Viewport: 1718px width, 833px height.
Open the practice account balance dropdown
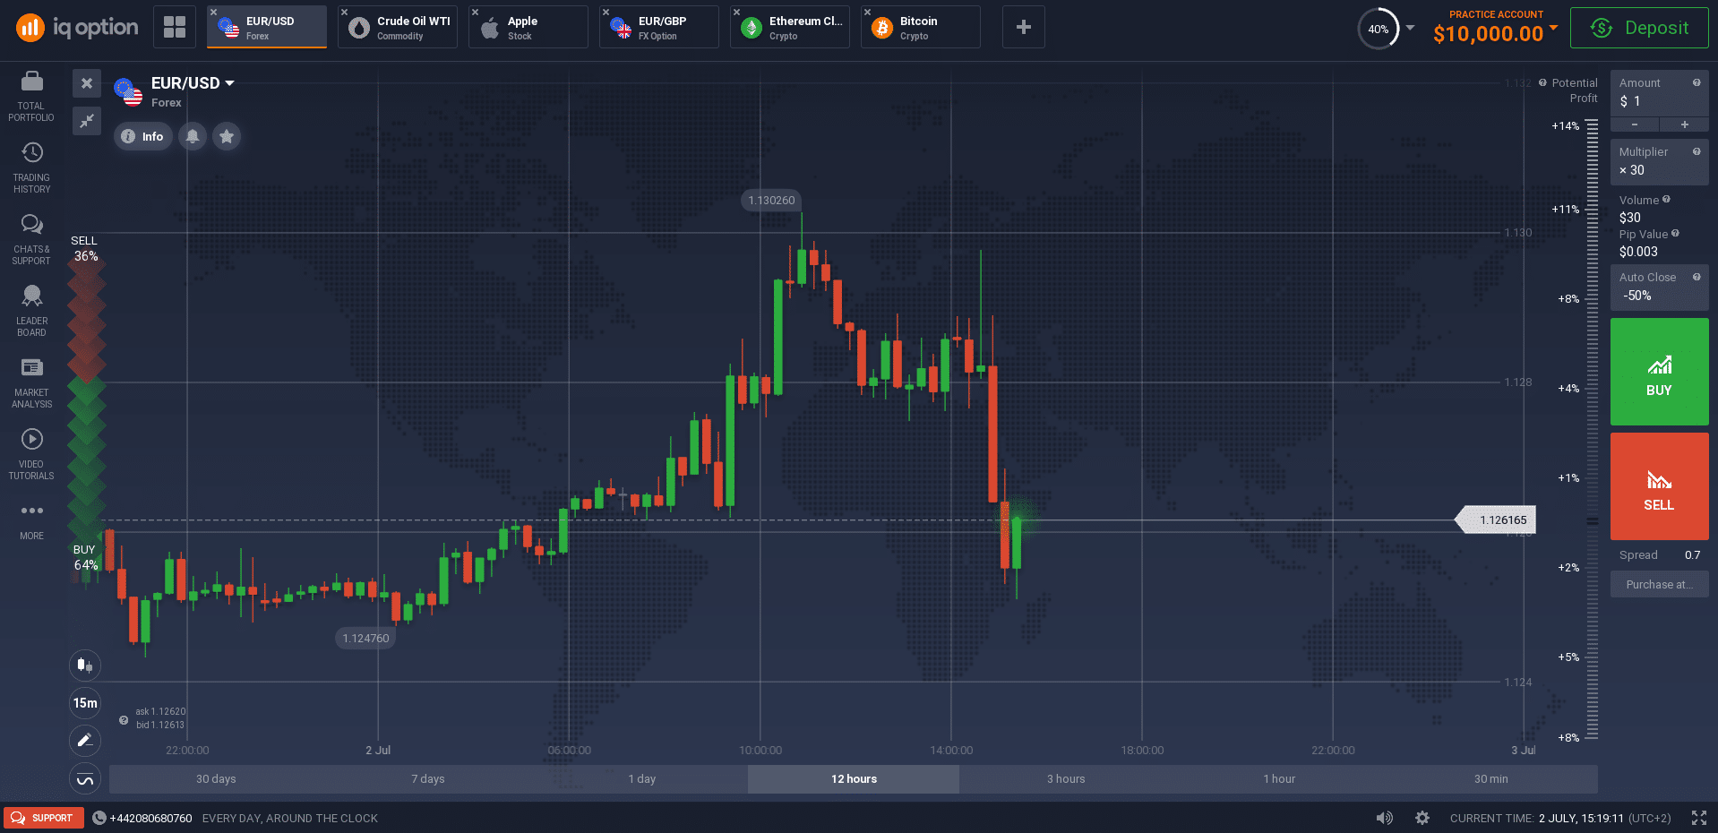click(x=1553, y=28)
